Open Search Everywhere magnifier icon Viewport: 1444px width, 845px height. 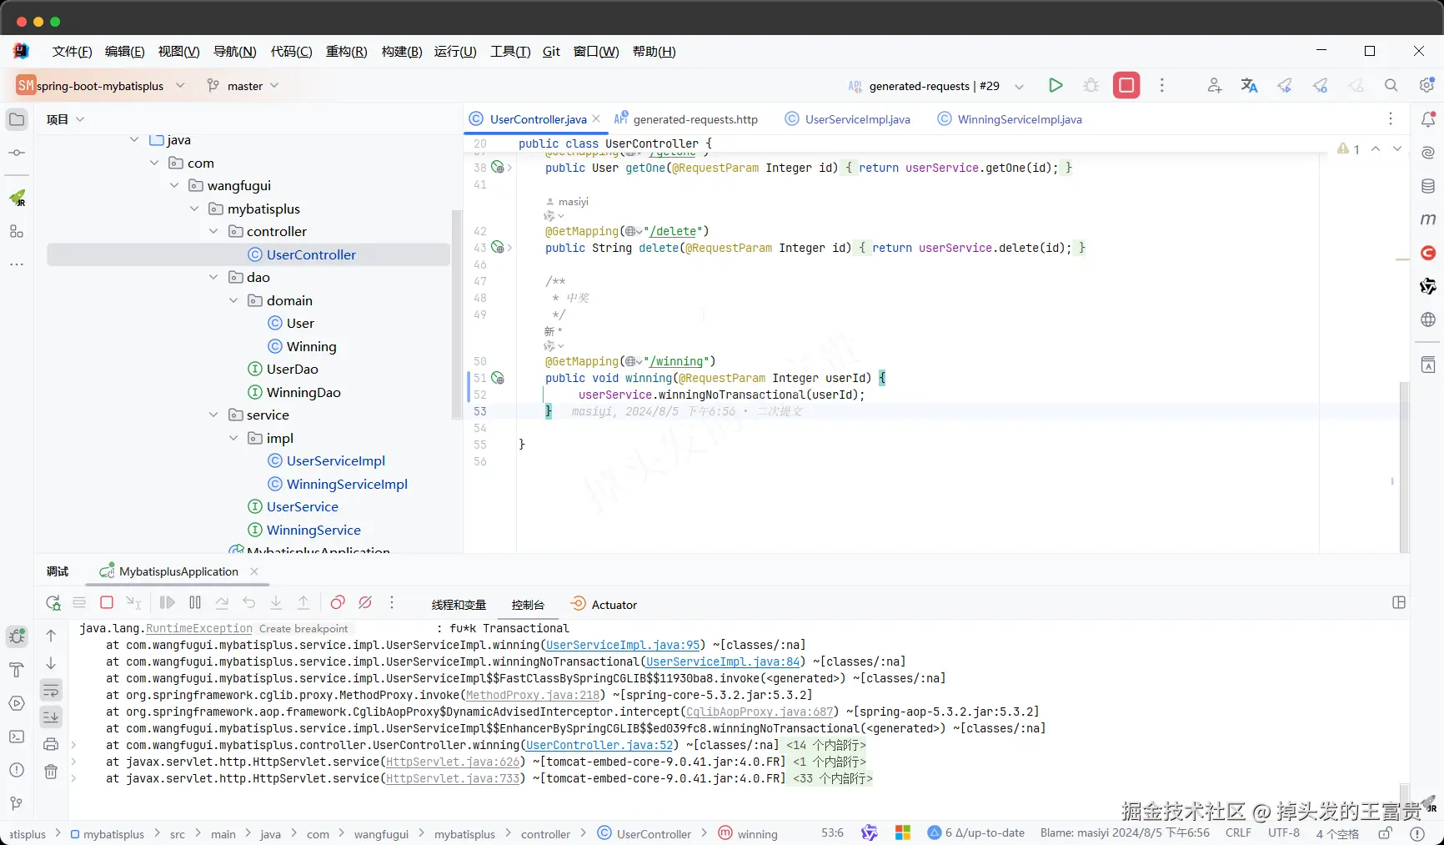pos(1391,85)
